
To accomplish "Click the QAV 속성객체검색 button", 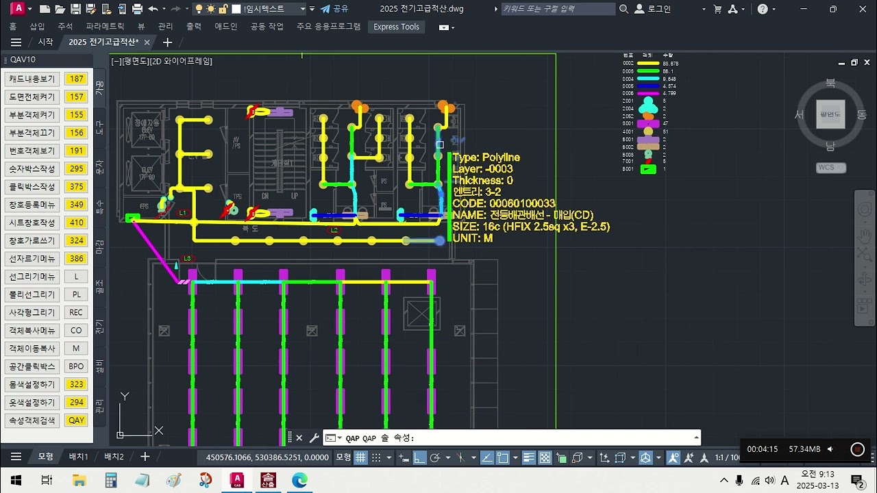I will [77, 420].
